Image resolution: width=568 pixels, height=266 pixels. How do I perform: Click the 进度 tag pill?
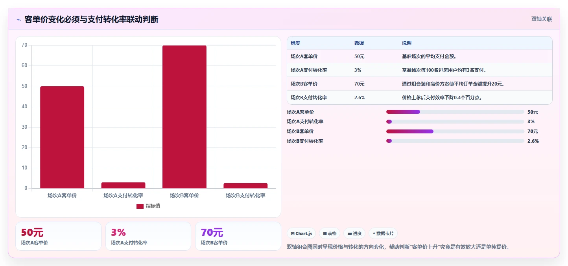tap(354, 233)
